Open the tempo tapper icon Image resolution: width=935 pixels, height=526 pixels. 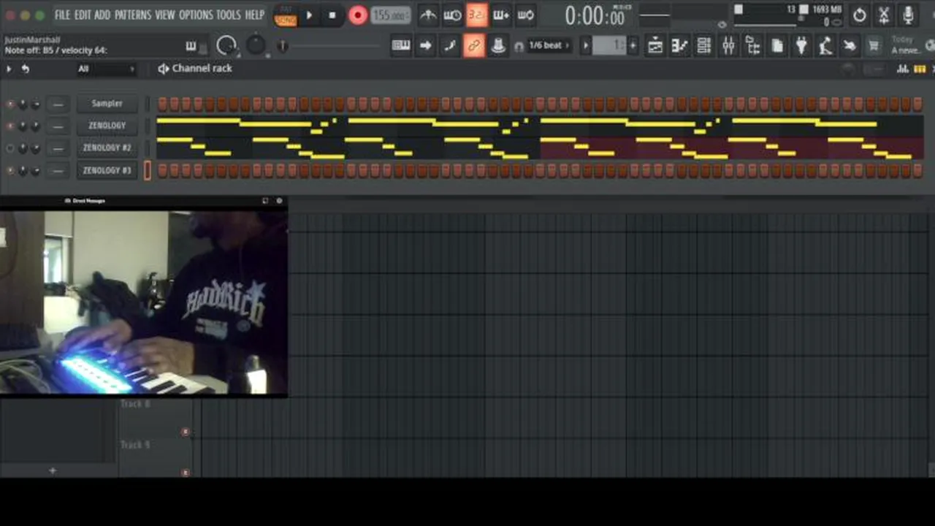(x=825, y=46)
